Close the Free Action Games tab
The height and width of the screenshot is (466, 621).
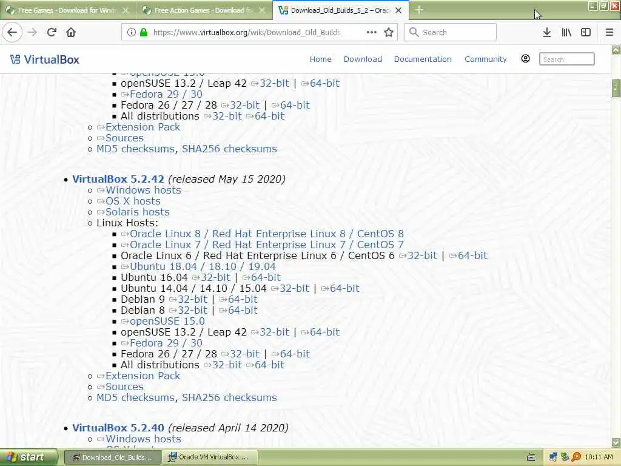[262, 10]
